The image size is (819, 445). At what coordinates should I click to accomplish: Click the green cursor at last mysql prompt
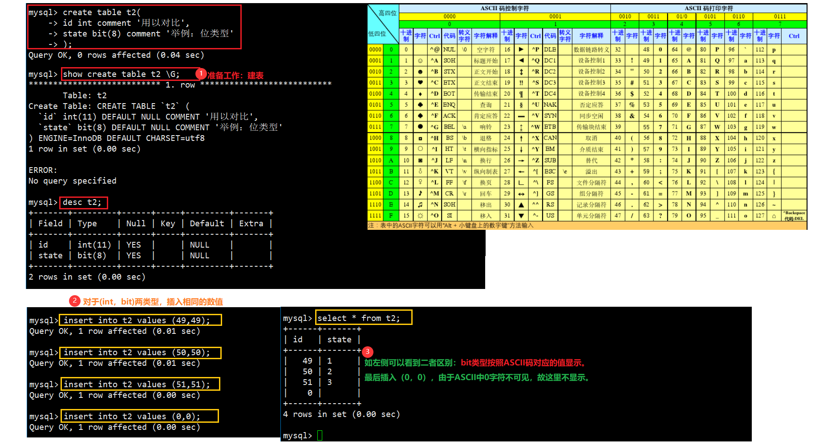tap(320, 436)
